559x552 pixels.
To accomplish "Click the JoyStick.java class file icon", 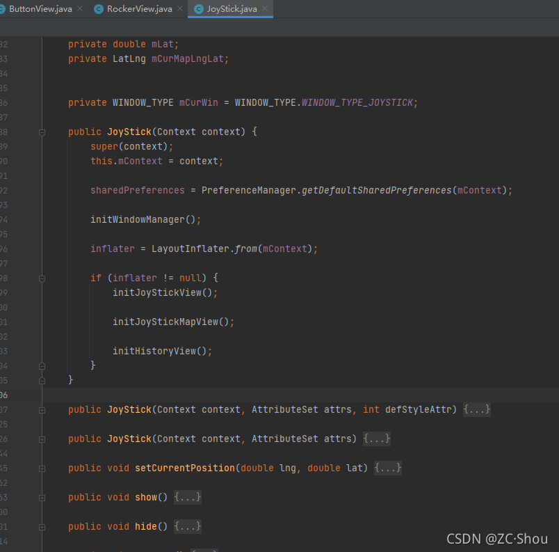I will [x=199, y=9].
